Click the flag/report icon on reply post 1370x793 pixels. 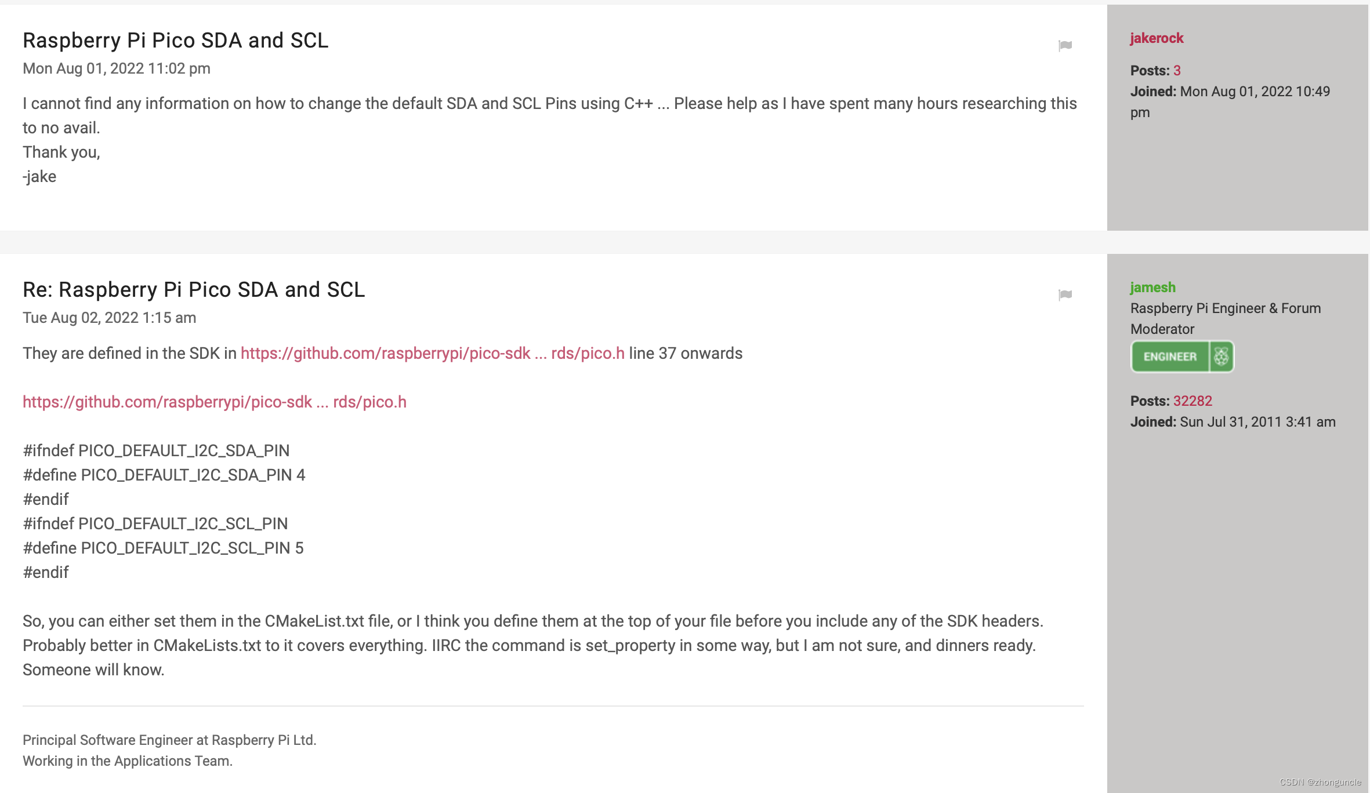click(1065, 294)
